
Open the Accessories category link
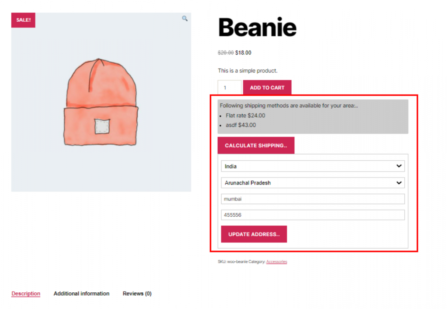tap(276, 261)
